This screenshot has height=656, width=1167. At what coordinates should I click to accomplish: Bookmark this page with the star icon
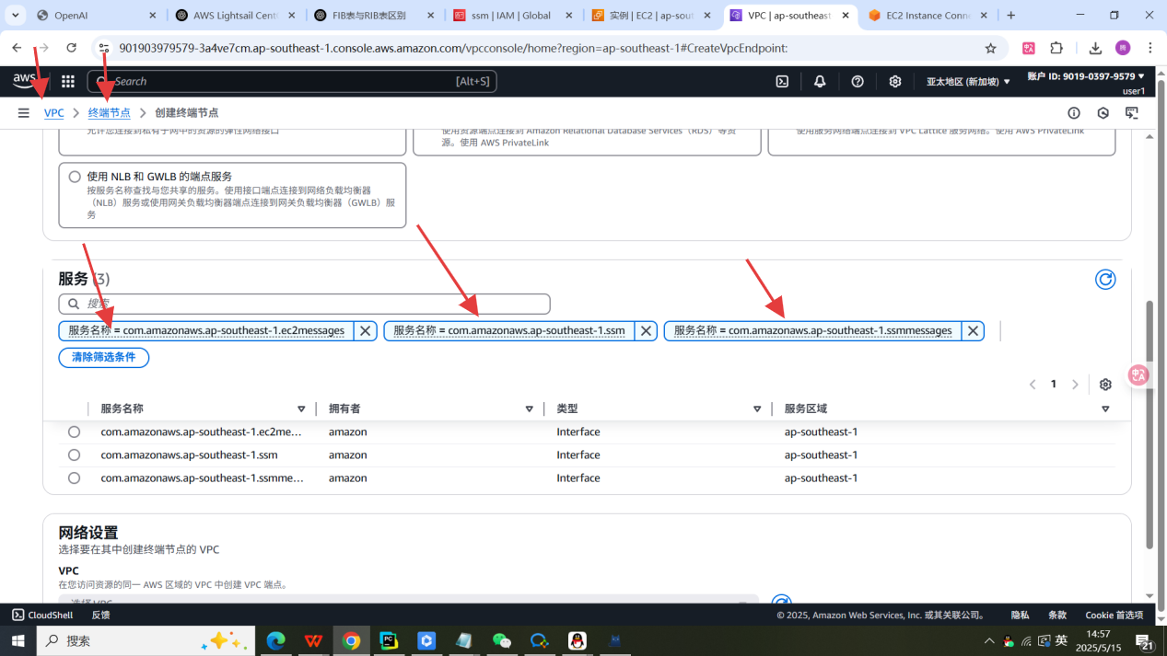coord(990,48)
